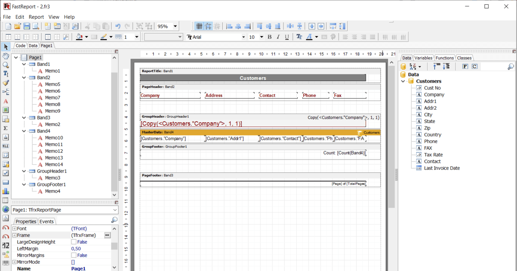Image resolution: width=517 pixels, height=271 pixels.
Task: Click the search magnifier in the Data panel
Action: tap(511, 66)
